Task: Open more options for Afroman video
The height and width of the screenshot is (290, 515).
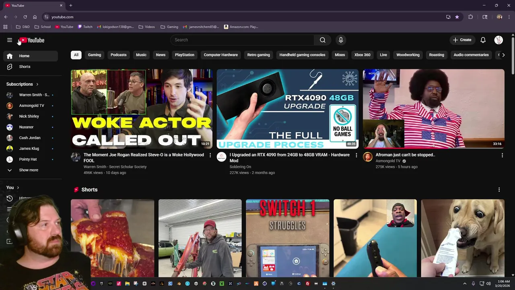Action: pos(502,155)
